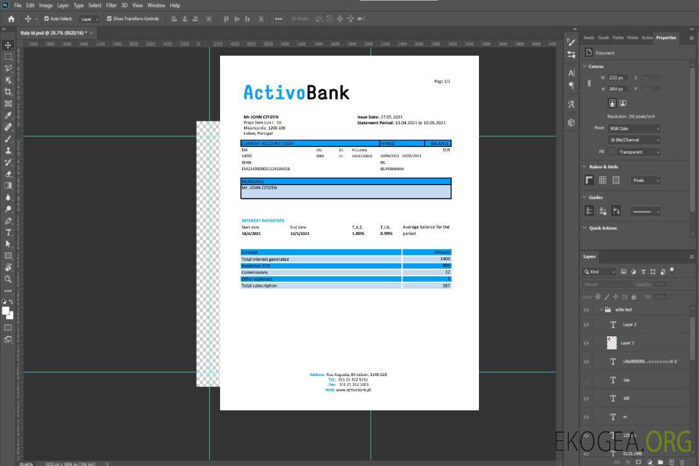Image resolution: width=699 pixels, height=466 pixels.
Task: Select the Object Selection tool
Action: (x=8, y=80)
